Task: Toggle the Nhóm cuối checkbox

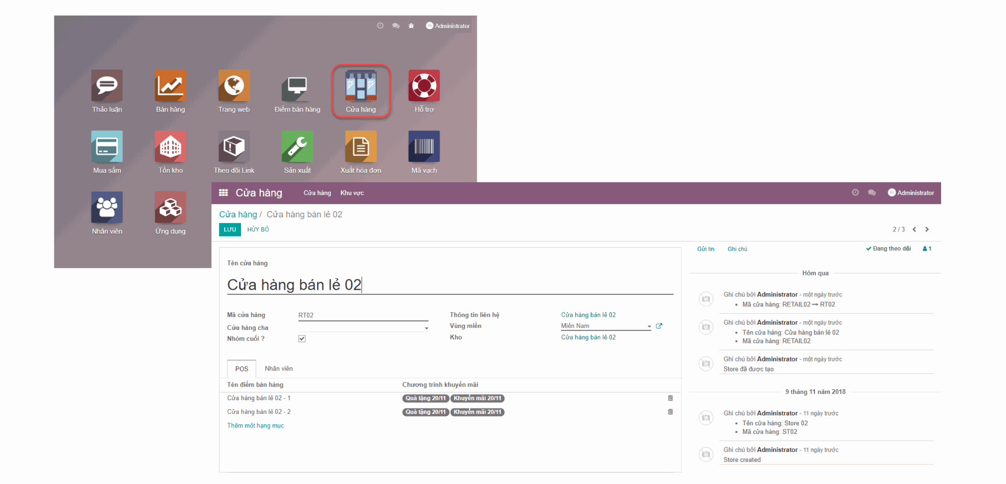Action: pyautogui.click(x=302, y=338)
